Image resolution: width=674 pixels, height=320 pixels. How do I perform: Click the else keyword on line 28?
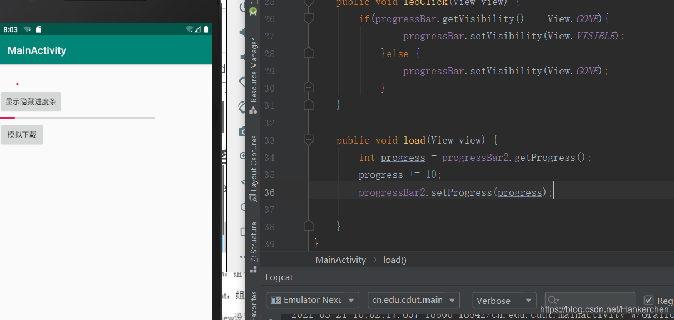point(397,54)
